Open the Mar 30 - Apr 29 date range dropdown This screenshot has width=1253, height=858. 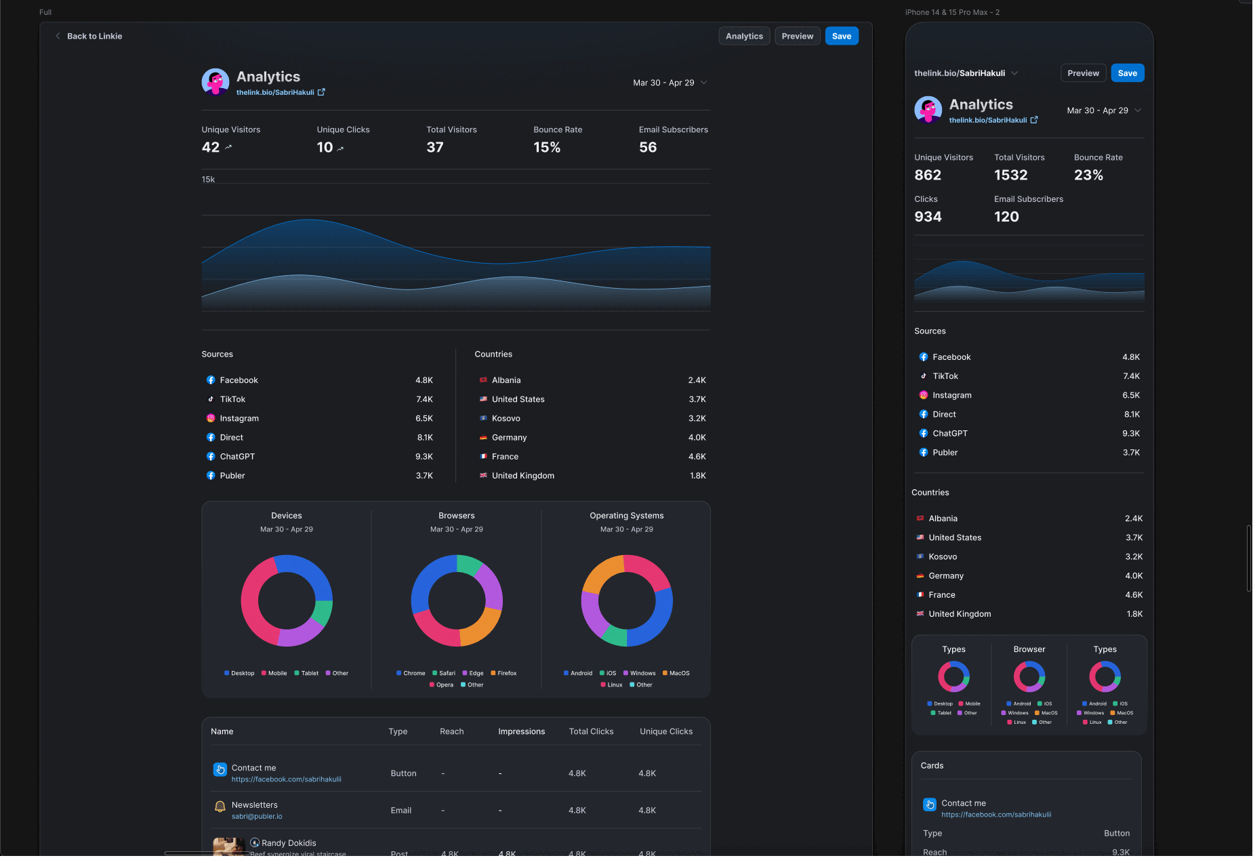pyautogui.click(x=670, y=83)
